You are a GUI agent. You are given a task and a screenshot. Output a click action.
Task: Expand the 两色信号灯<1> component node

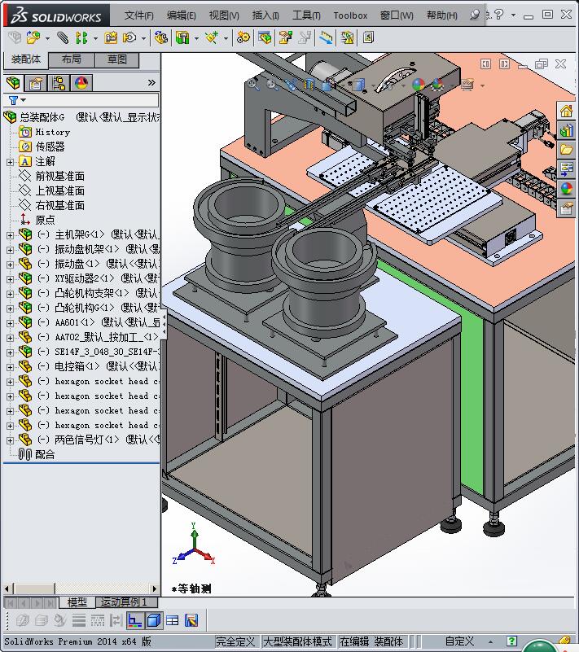[x=10, y=440]
